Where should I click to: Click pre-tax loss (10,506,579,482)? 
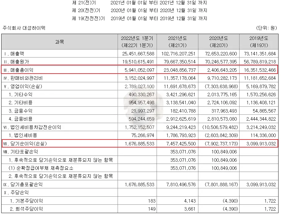pos(220,127)
